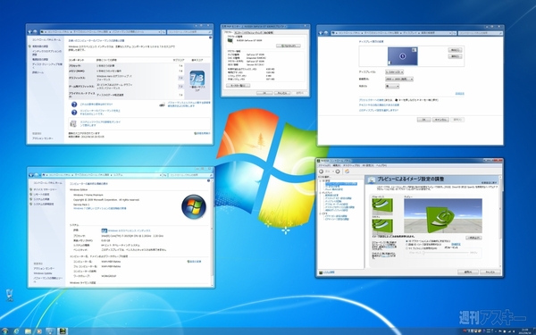Switch to Troubleshooting tab in properties dialog
This screenshot has height=335, width=536.
pyautogui.click(x=252, y=32)
